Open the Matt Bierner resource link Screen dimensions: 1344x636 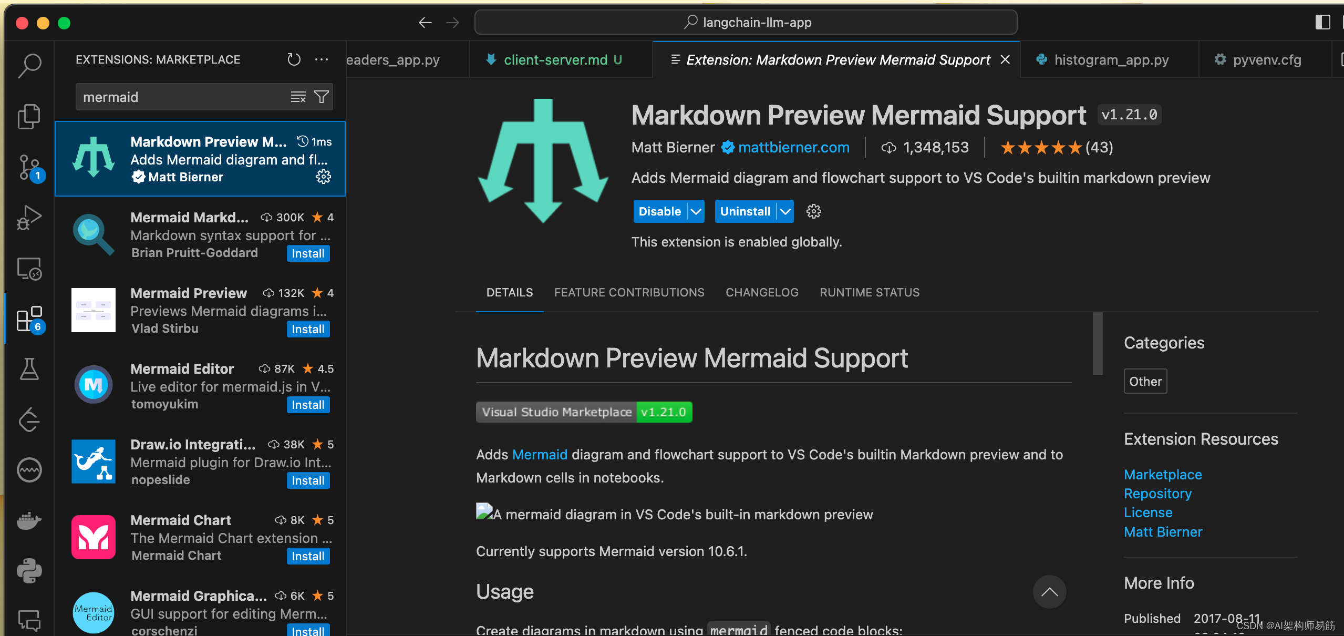(x=1163, y=531)
